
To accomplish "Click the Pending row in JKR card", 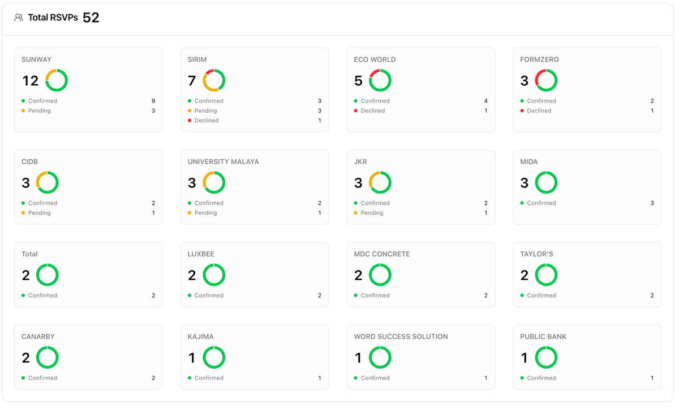I will [421, 212].
